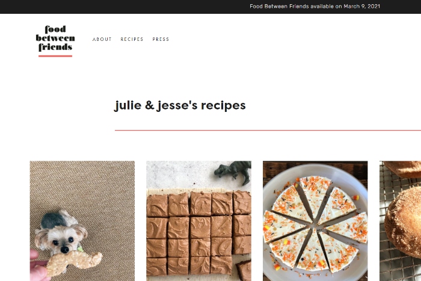
Task: Click the toy dinosaur above the brownies
Action: [233, 172]
